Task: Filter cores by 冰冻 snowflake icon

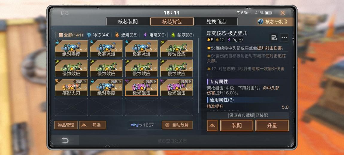Action: pyautogui.click(x=89, y=35)
